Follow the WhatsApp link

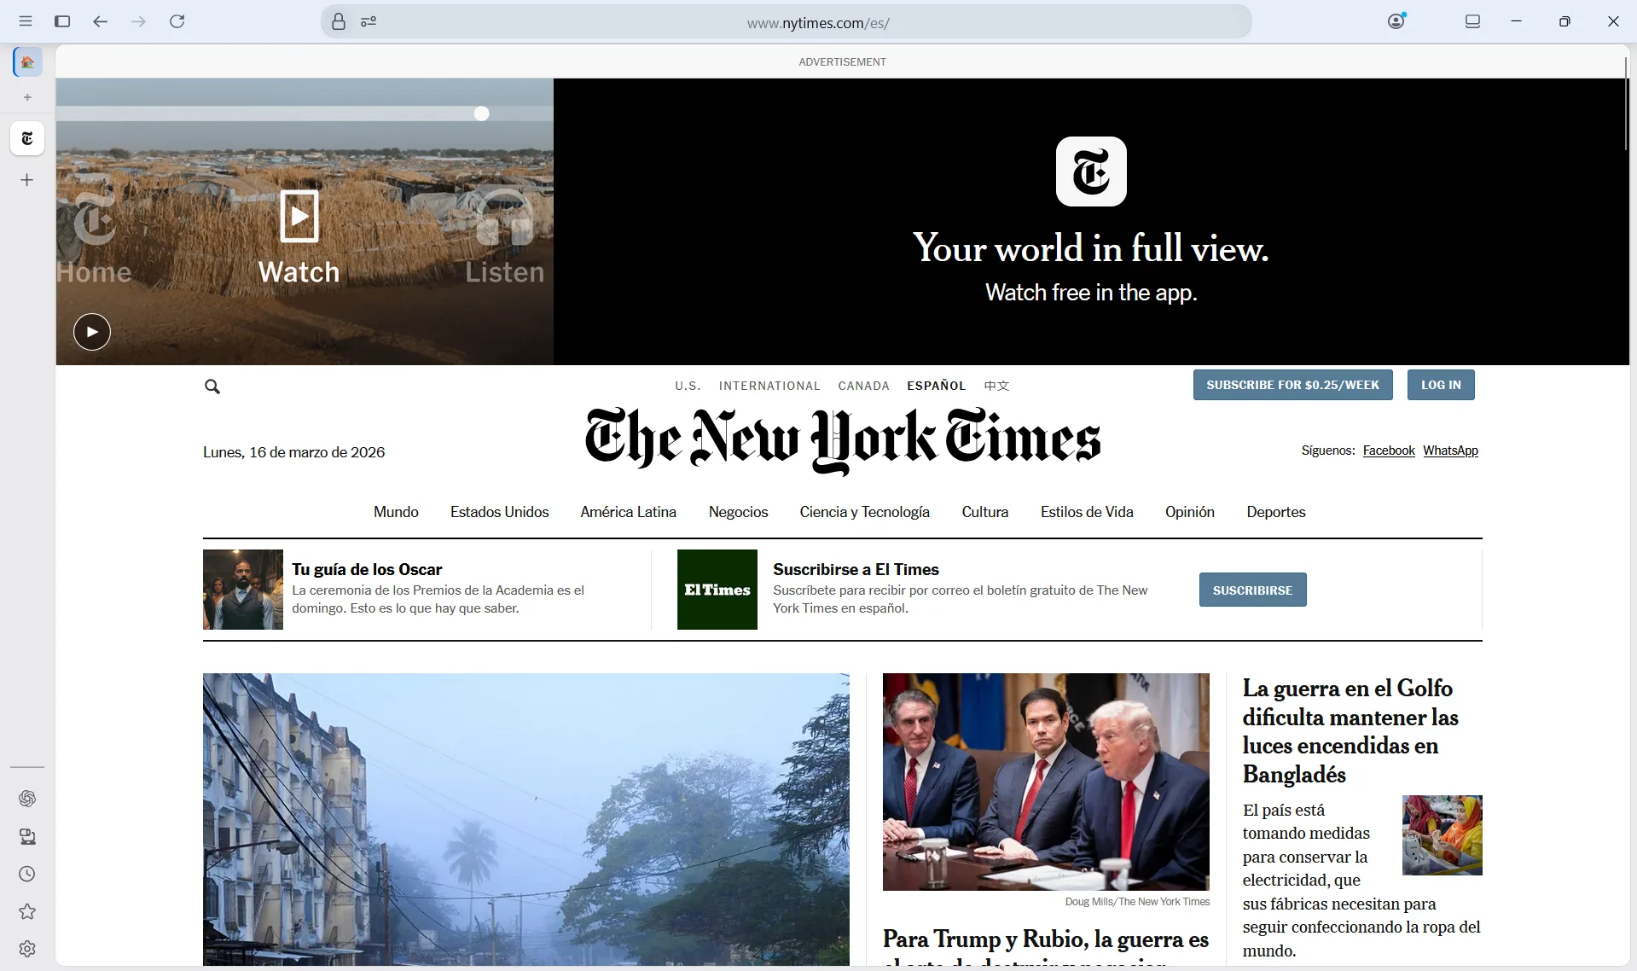1450,451
